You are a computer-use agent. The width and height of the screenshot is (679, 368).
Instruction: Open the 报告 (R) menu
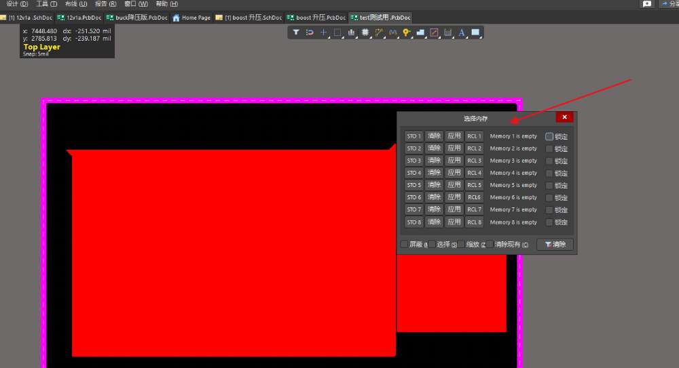click(x=106, y=4)
